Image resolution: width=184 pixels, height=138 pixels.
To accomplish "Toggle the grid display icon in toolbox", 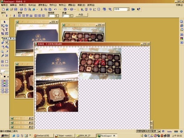I will click(3, 61).
